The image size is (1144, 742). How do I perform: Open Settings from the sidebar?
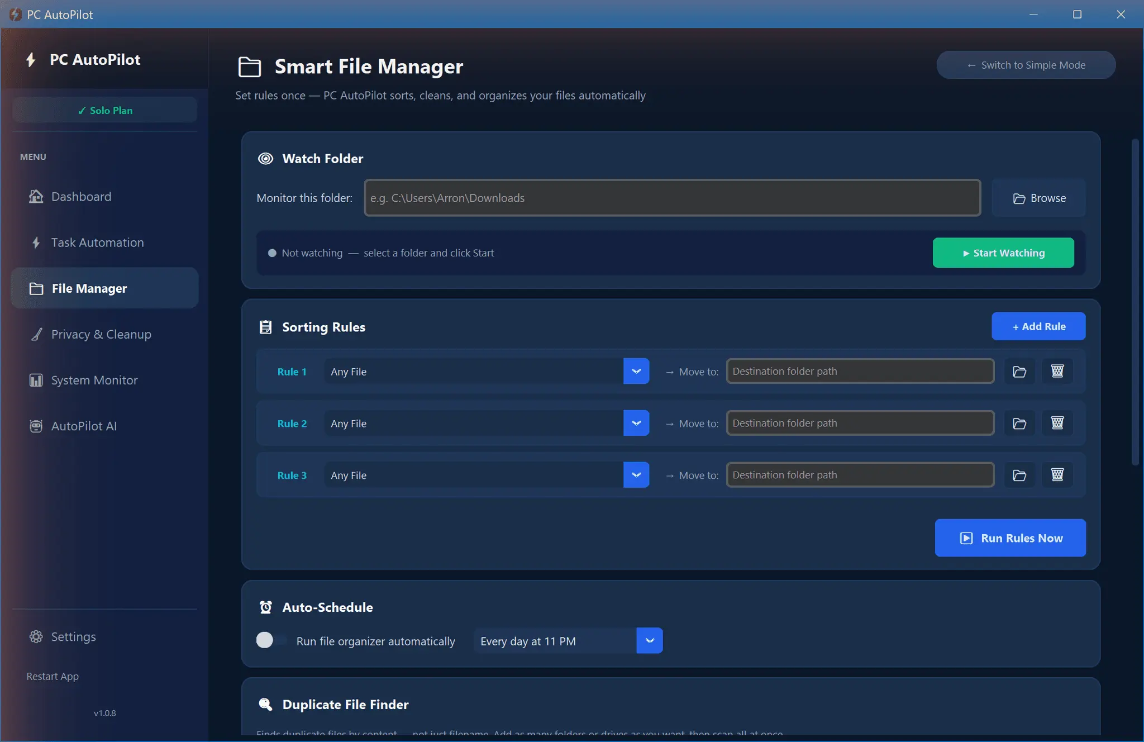point(104,636)
